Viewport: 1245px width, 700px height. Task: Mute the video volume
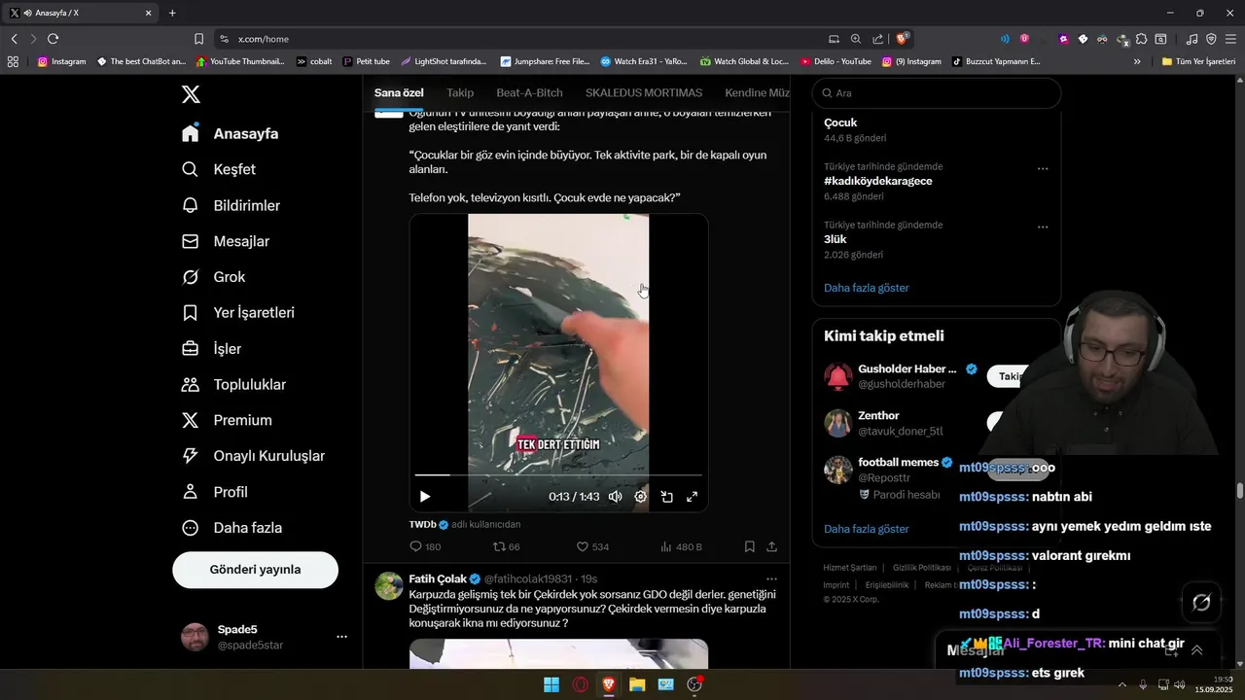(615, 496)
